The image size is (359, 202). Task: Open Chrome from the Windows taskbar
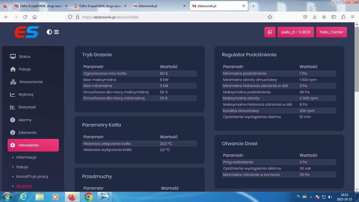tap(88, 197)
